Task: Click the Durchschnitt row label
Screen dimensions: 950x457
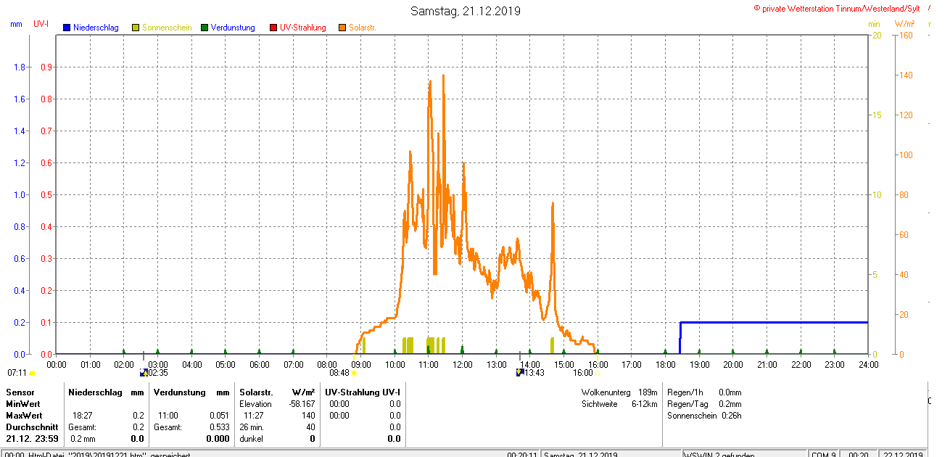Action: pyautogui.click(x=31, y=427)
